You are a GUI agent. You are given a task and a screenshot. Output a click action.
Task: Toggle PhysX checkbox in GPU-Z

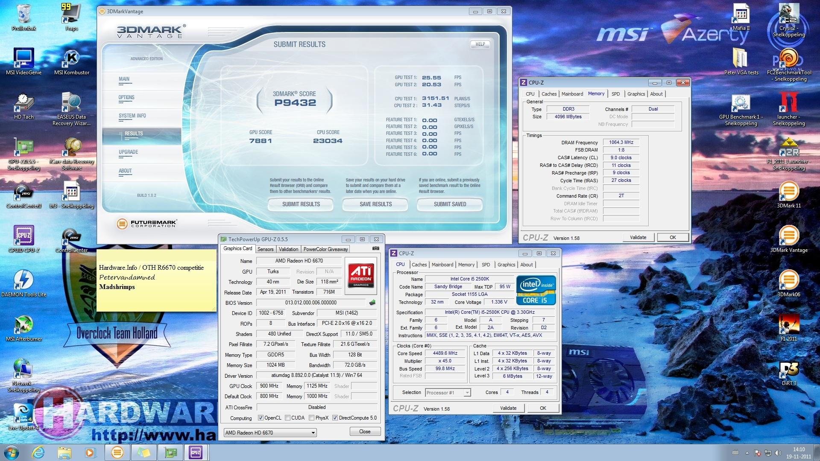point(312,418)
